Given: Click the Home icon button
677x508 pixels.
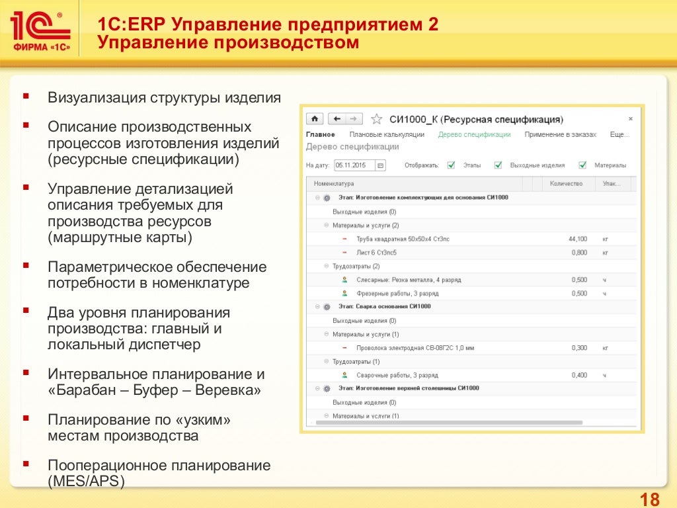Looking at the screenshot, I should click(315, 119).
